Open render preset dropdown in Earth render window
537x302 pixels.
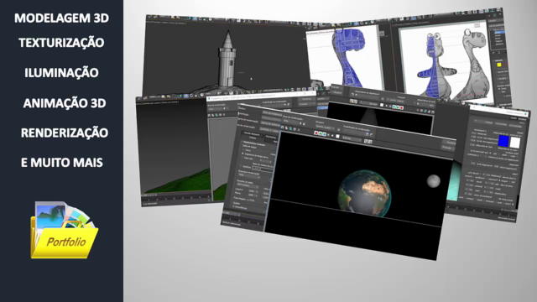click(354, 132)
